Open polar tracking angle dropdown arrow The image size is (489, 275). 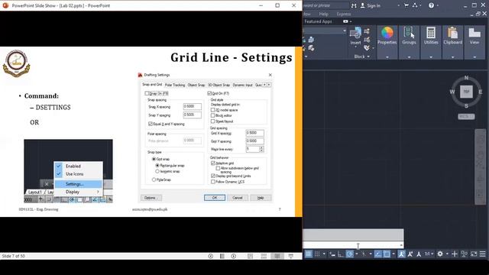coord(357,254)
